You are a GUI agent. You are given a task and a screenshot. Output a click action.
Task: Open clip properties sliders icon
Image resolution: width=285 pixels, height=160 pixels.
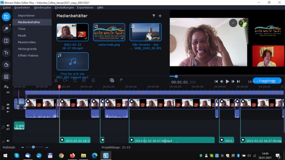[x=93, y=80]
